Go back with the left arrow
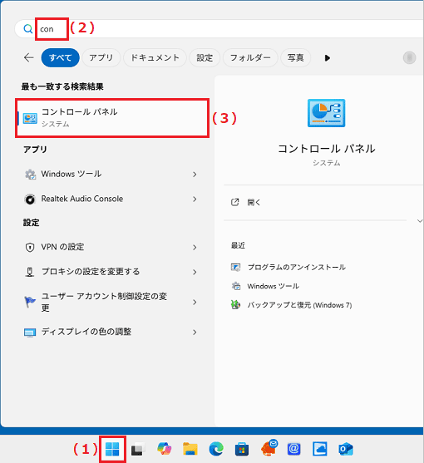Viewport: 424px width, 463px height. [28, 57]
